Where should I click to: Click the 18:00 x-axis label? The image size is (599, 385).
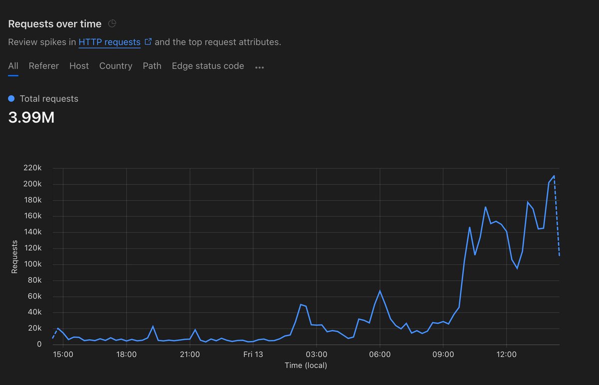pyautogui.click(x=127, y=354)
